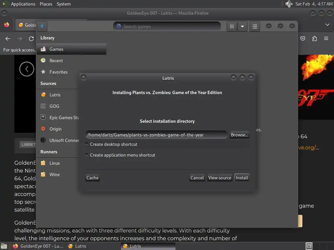Click the previous screenshot arrow on webpage

(x=27, y=69)
